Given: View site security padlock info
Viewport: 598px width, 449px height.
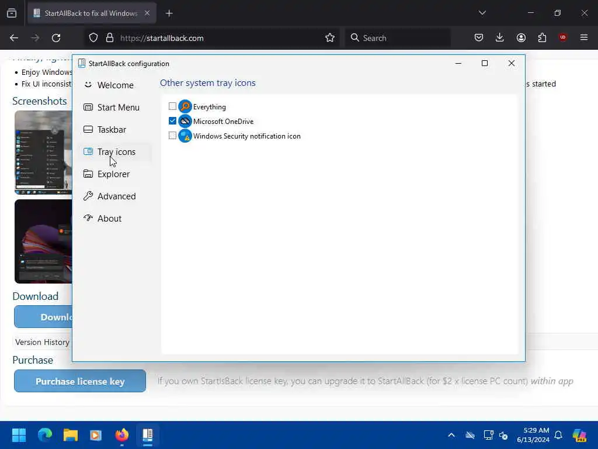Looking at the screenshot, I should tap(110, 38).
